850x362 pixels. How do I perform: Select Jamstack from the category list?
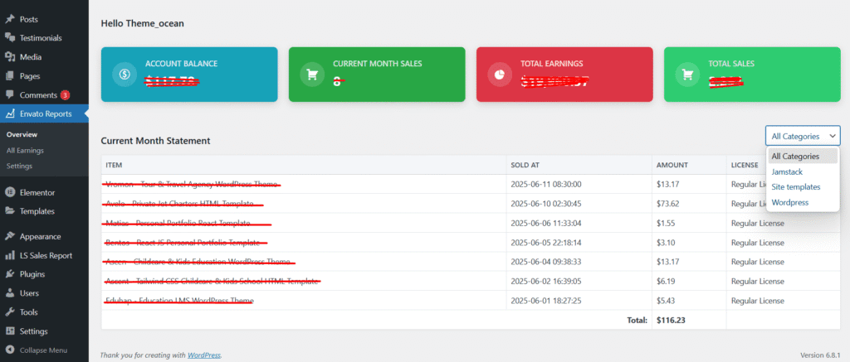(787, 171)
